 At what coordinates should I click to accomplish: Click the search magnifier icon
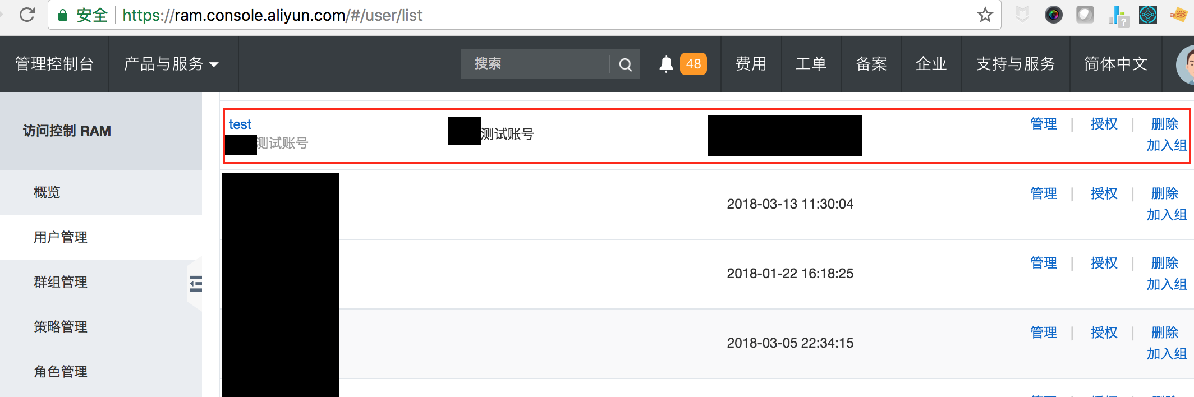click(625, 64)
